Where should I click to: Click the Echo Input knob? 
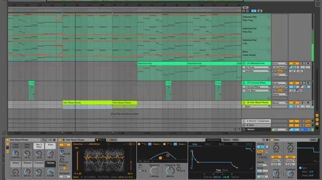click(x=276, y=174)
